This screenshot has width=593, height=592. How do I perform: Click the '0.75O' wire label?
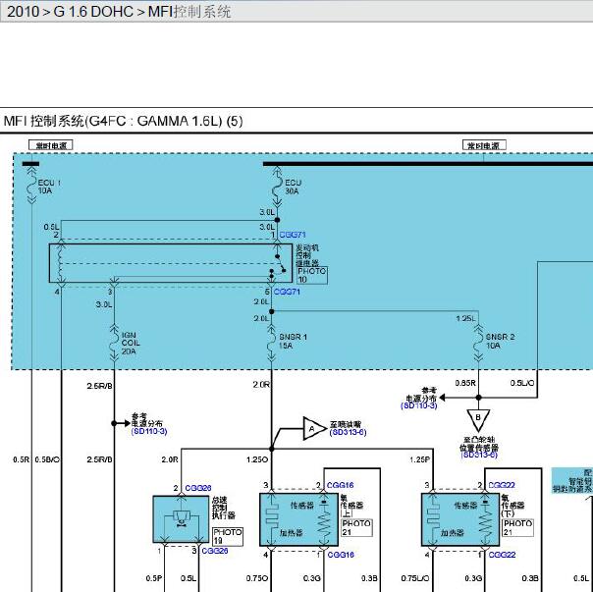[x=257, y=578]
